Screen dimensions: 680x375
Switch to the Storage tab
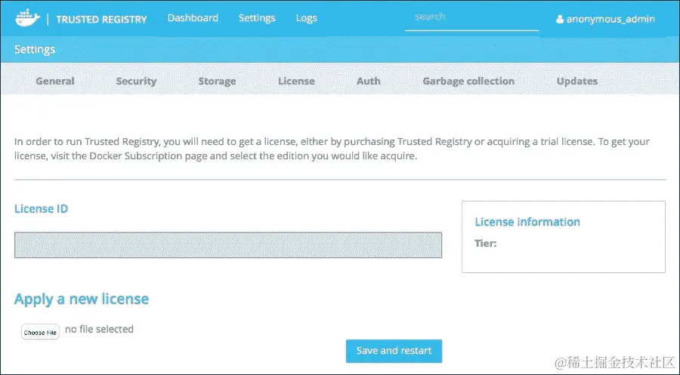217,81
